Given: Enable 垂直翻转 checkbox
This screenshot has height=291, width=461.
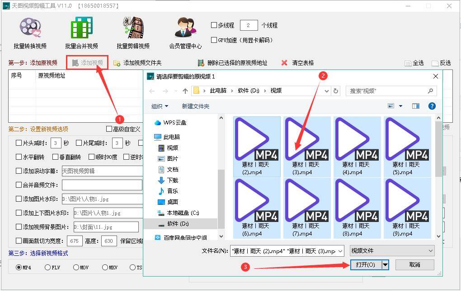Looking at the screenshot, I should [55, 157].
